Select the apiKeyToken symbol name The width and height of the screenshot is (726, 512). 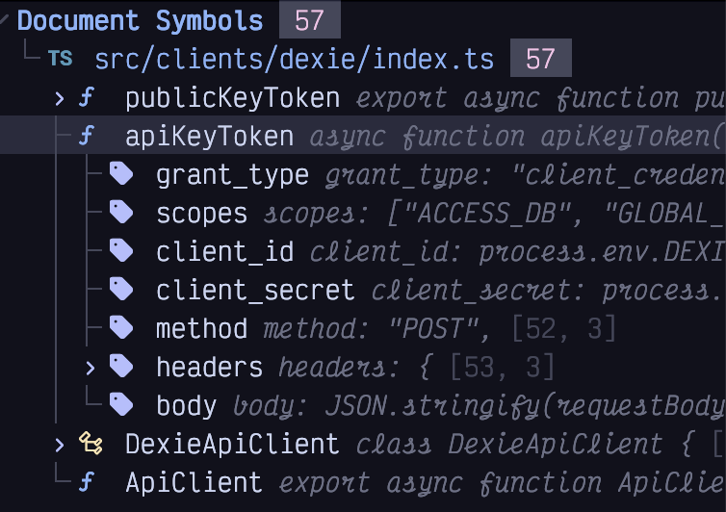pyautogui.click(x=210, y=137)
